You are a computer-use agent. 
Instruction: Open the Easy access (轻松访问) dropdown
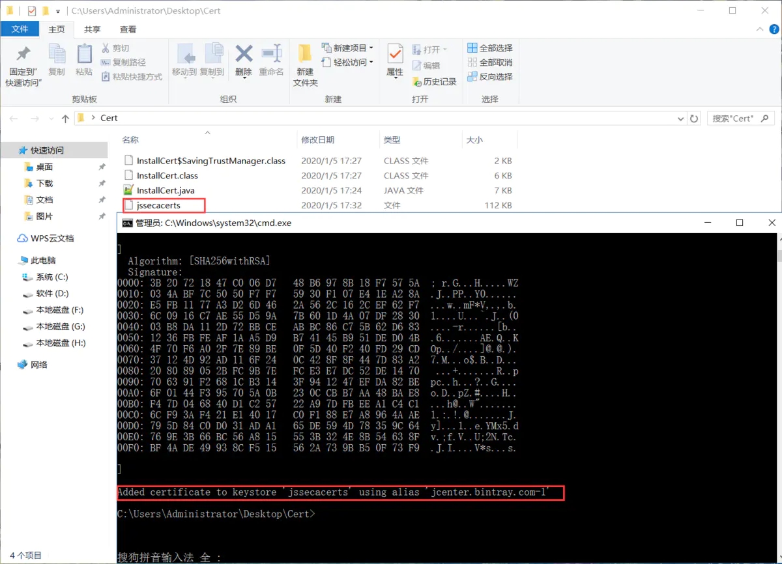pyautogui.click(x=348, y=63)
